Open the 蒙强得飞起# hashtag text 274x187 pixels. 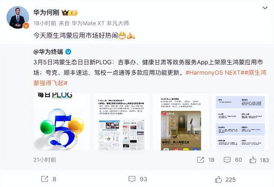[51, 83]
